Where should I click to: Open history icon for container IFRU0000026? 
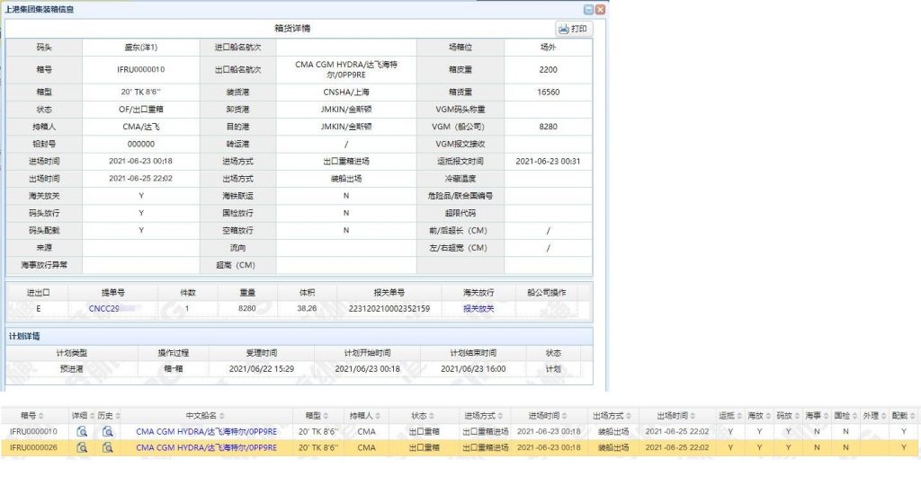[107, 446]
